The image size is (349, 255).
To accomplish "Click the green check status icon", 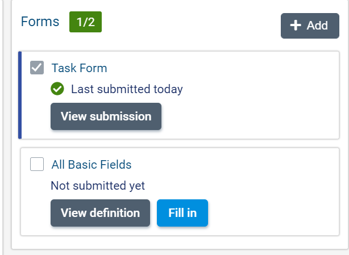I will (57, 89).
